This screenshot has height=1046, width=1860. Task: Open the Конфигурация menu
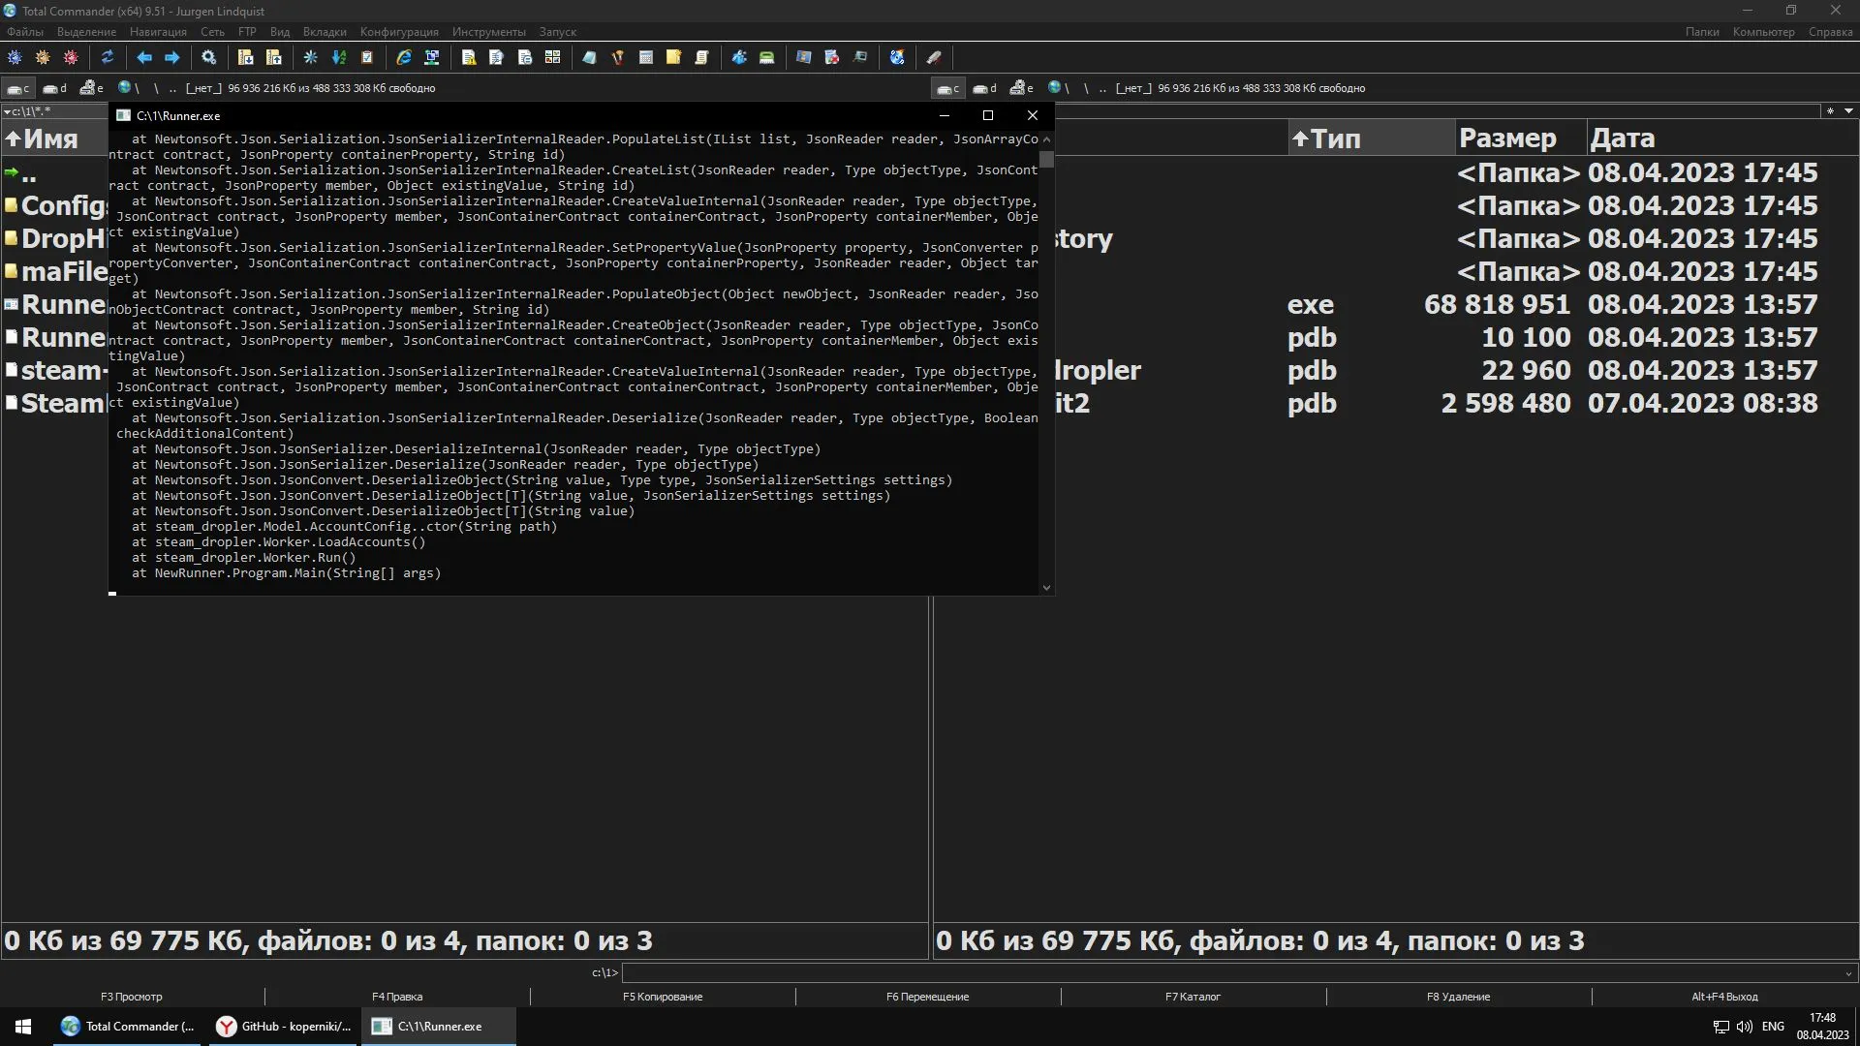click(x=399, y=32)
